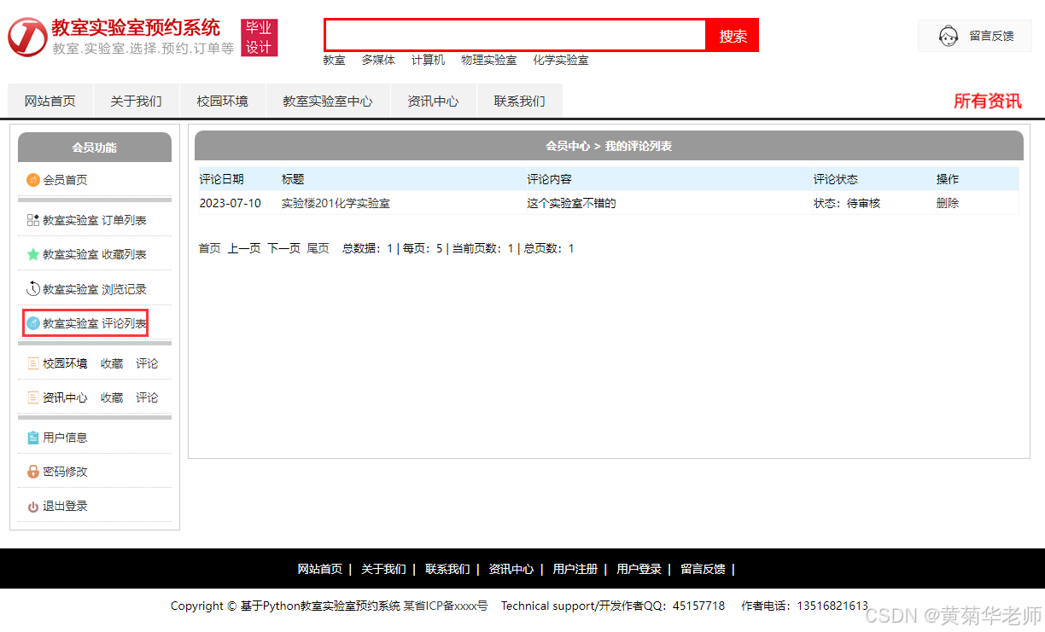This screenshot has height=632, width=1045.
Task: Click the footer 网站首页 link
Action: [x=320, y=569]
